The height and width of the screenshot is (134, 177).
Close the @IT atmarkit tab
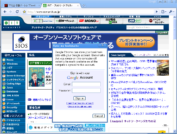78,6
